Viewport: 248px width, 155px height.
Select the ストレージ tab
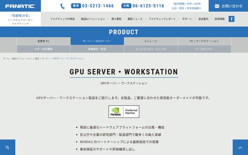click(x=151, y=41)
